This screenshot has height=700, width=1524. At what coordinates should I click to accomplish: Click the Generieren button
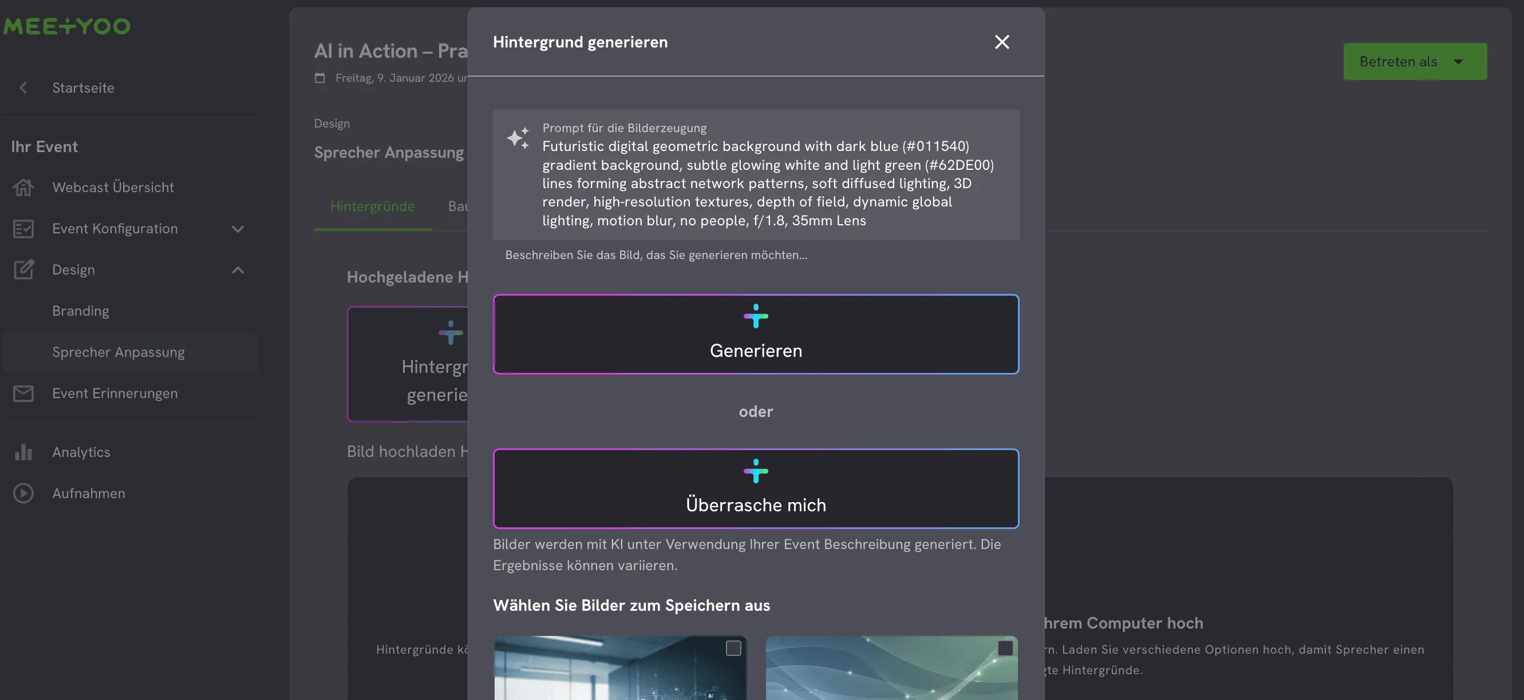click(756, 335)
